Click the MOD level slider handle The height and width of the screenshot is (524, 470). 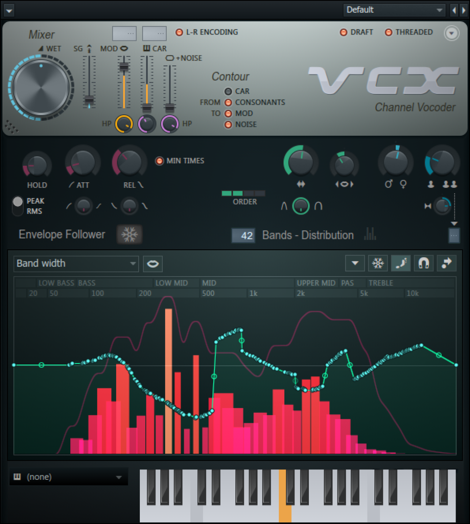click(x=124, y=67)
